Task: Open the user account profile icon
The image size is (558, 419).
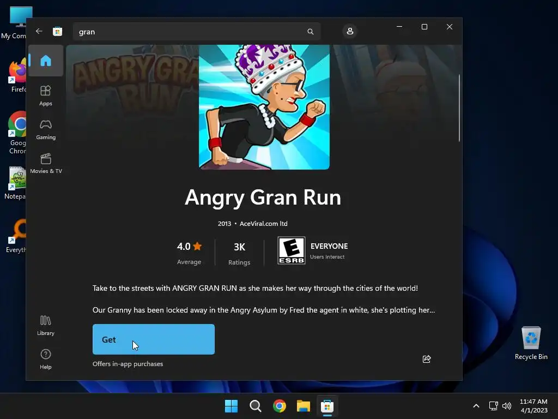Action: pyautogui.click(x=350, y=31)
